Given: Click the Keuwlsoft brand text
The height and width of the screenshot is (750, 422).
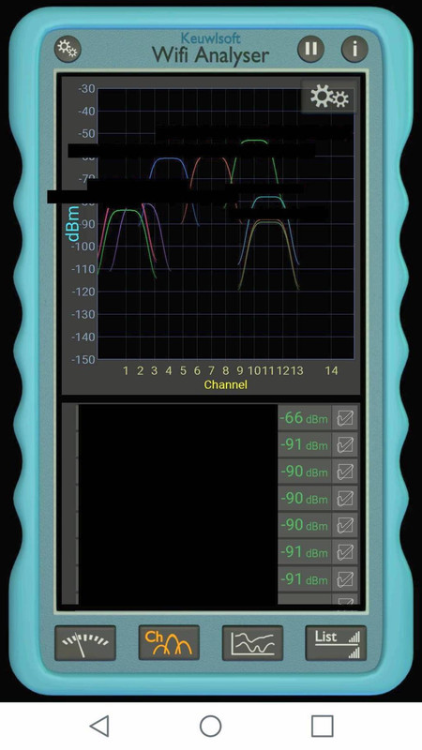Looking at the screenshot, I should (210, 38).
